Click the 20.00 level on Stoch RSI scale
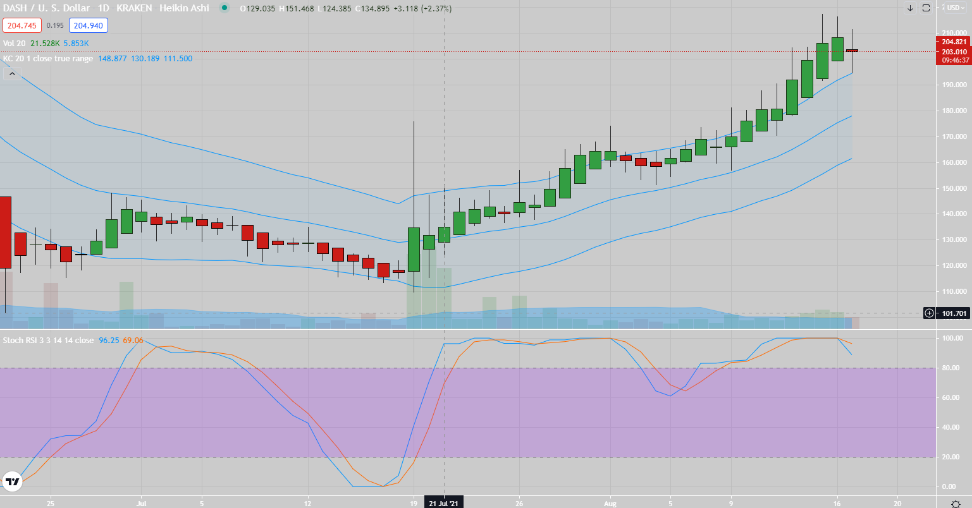This screenshot has height=508, width=972. [950, 457]
